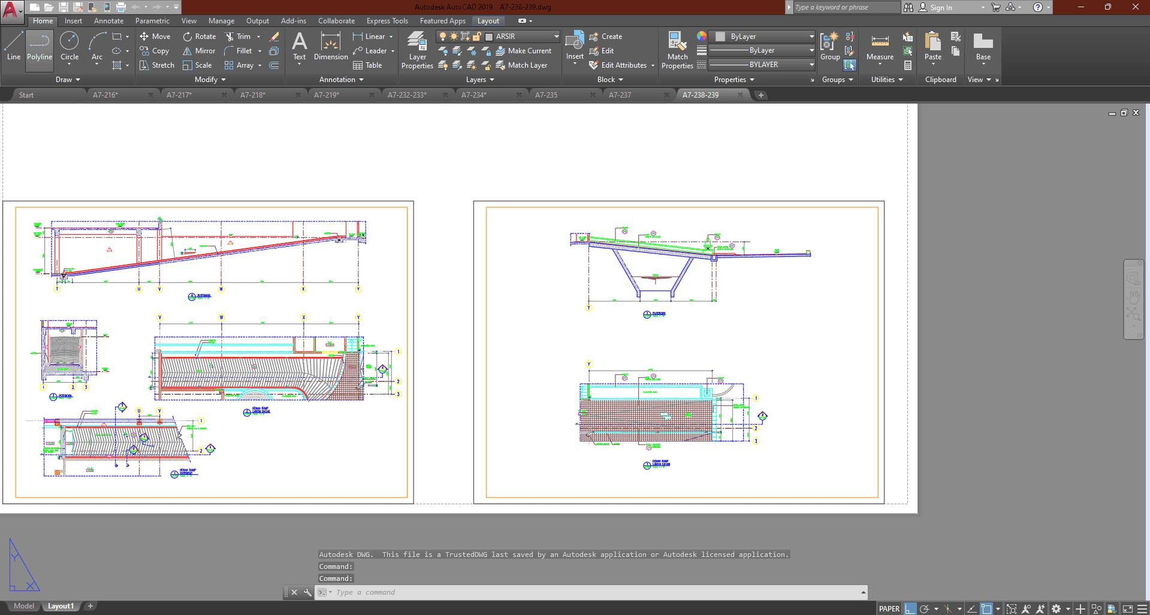Click the Mirror tool icon
Screen dimensions: 1150x615
[x=188, y=51]
